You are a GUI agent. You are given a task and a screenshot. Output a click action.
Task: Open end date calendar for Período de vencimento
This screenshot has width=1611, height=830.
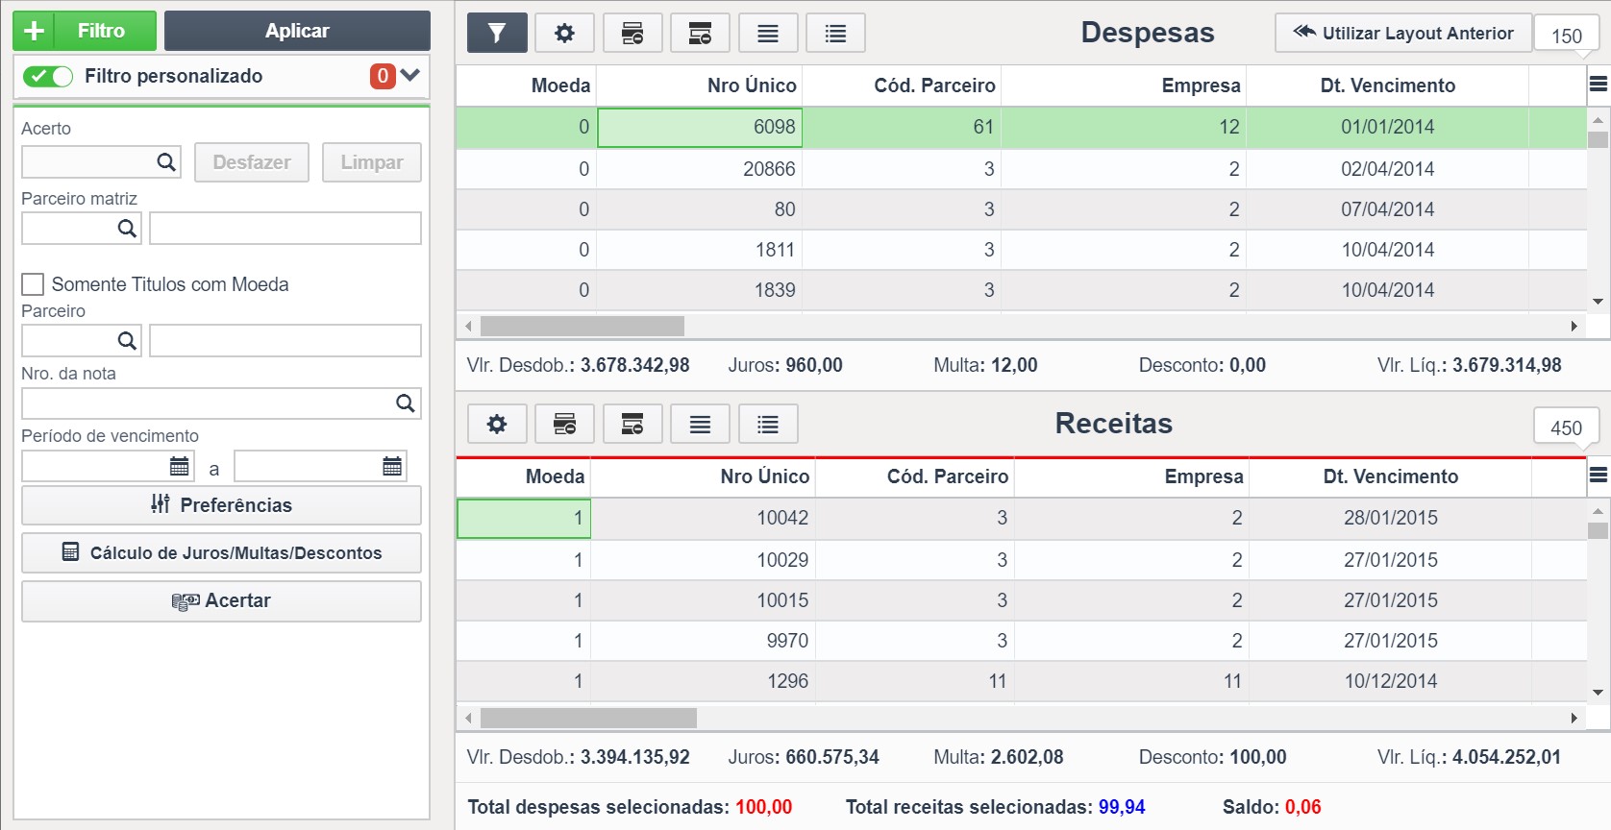392,467
